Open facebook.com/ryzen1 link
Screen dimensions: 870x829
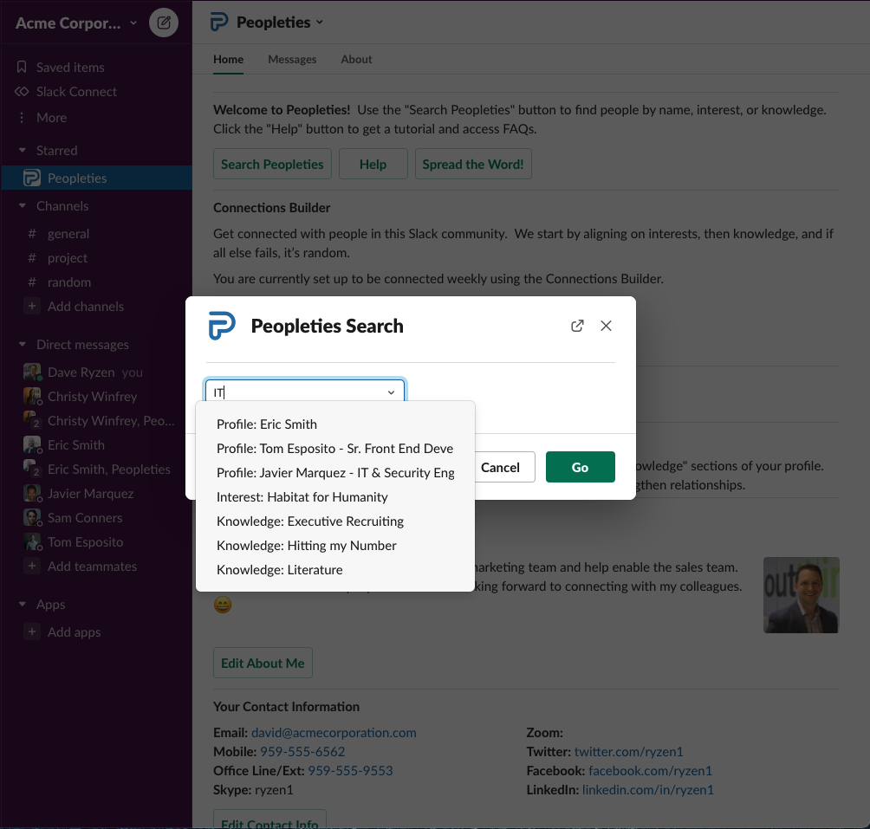650,771
